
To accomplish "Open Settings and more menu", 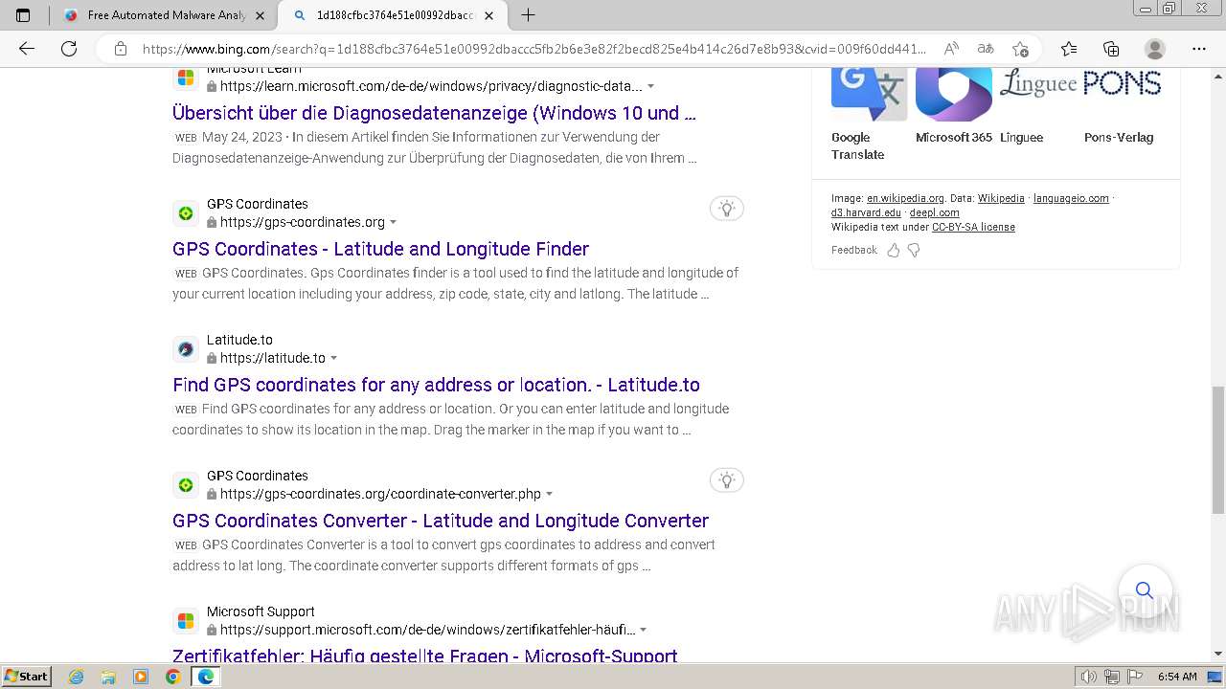I will [1199, 49].
